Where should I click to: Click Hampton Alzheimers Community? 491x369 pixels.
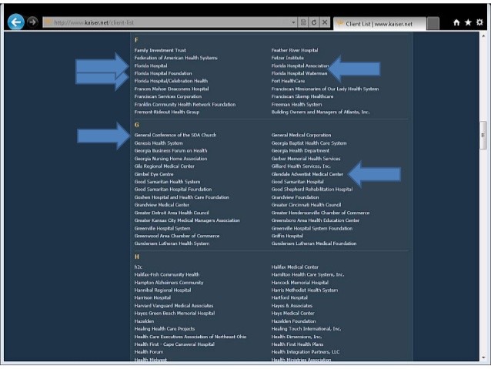click(x=169, y=283)
